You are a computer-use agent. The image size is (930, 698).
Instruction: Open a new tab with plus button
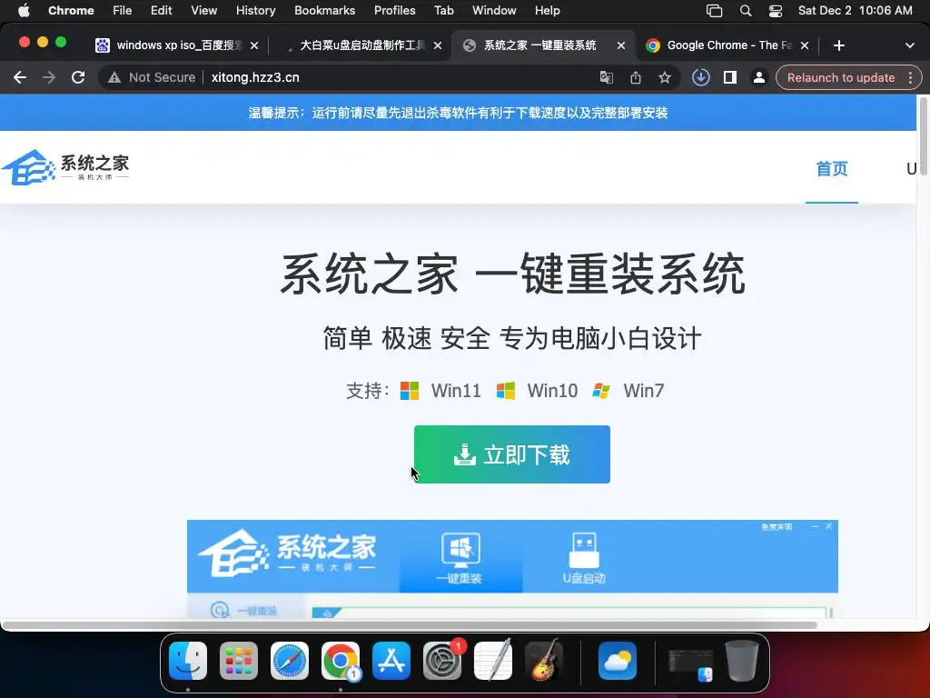(838, 45)
